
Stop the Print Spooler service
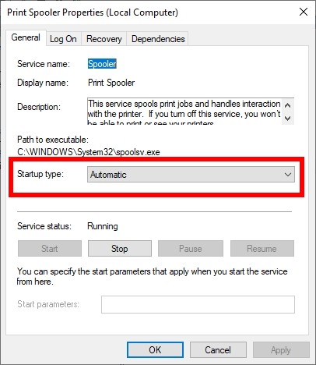pos(120,249)
